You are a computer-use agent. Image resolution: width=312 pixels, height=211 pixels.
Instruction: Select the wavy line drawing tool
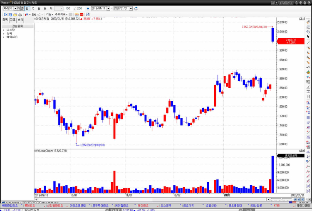coord(308,67)
